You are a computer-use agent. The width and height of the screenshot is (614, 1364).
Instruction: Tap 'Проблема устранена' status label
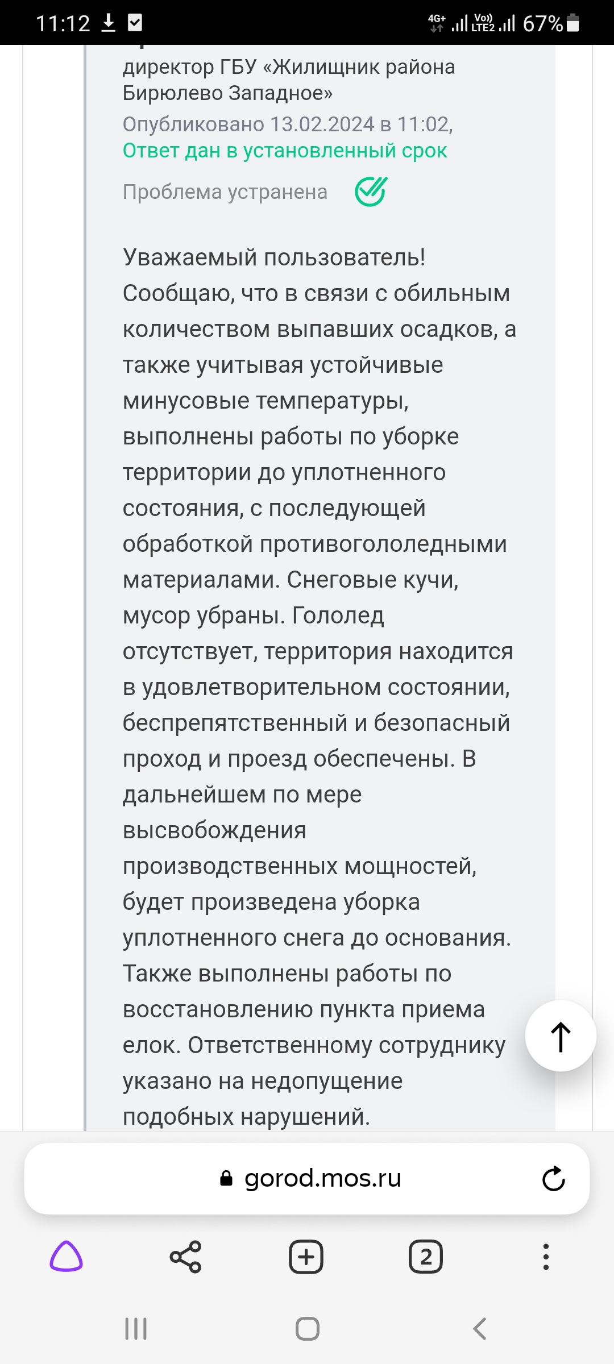tap(225, 192)
